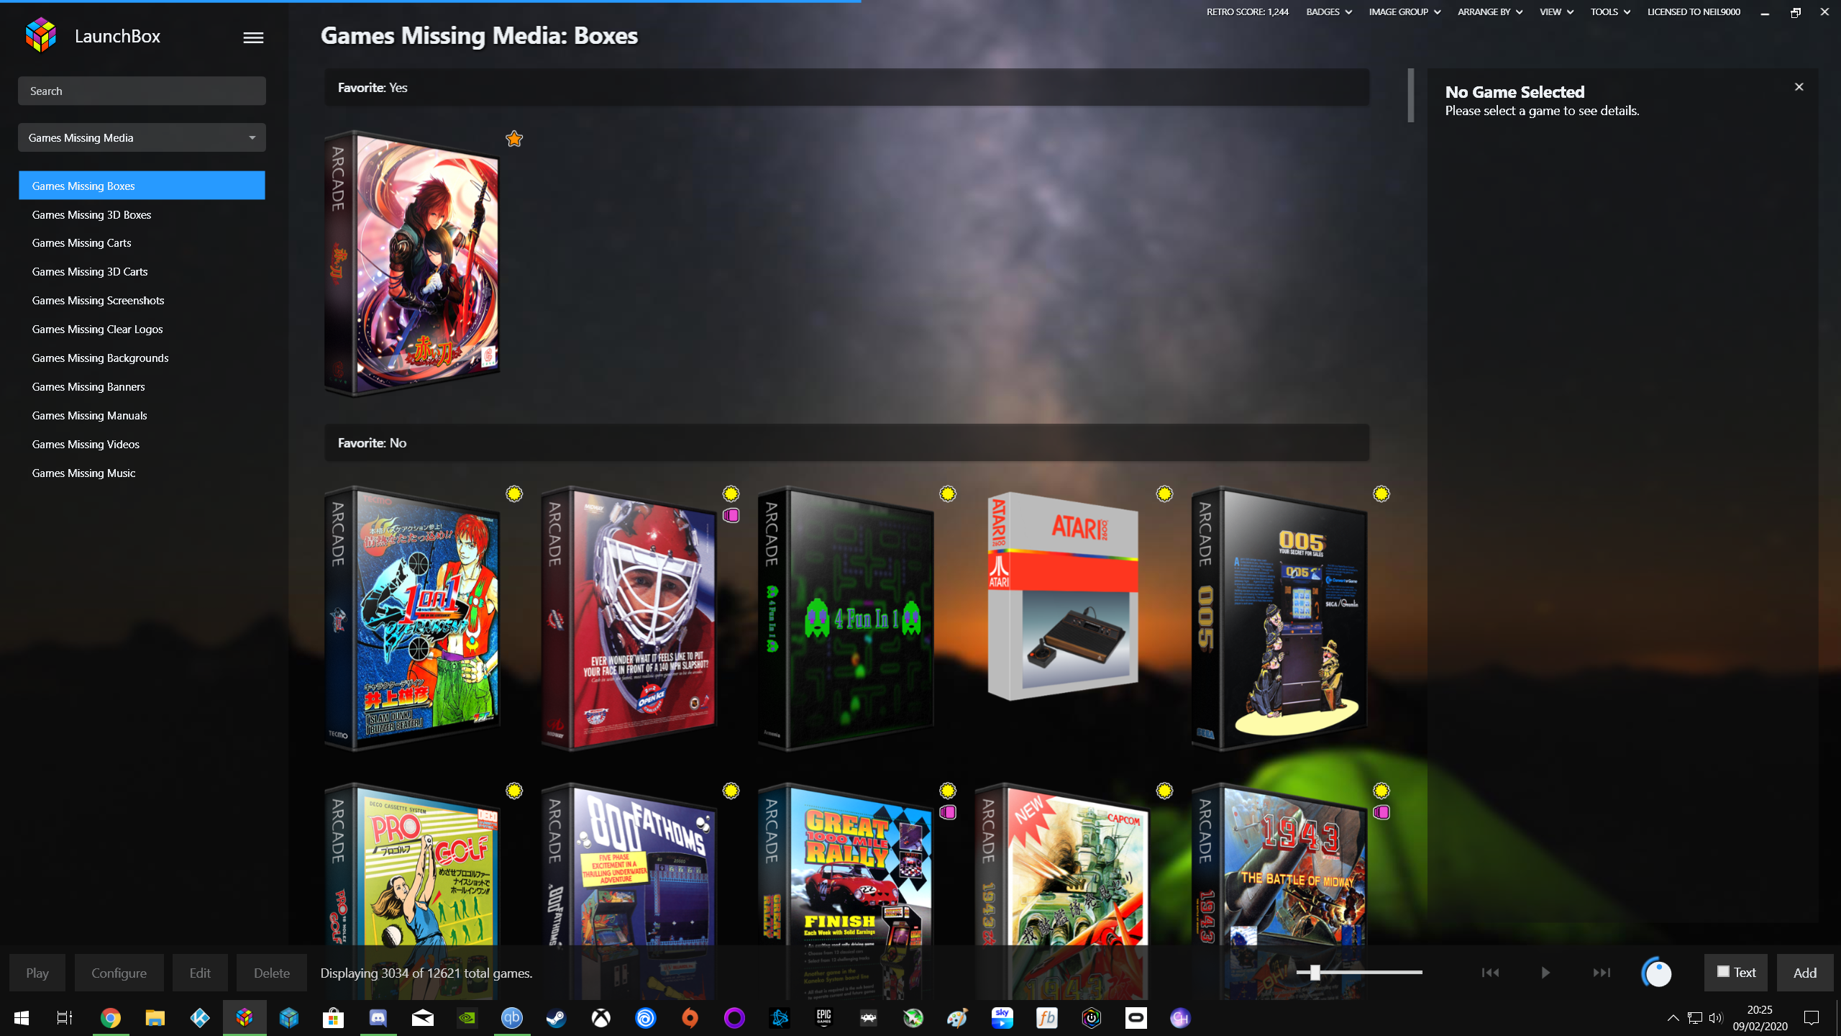Click the Delete button
Viewport: 1841px width, 1036px height.
pyautogui.click(x=272, y=973)
